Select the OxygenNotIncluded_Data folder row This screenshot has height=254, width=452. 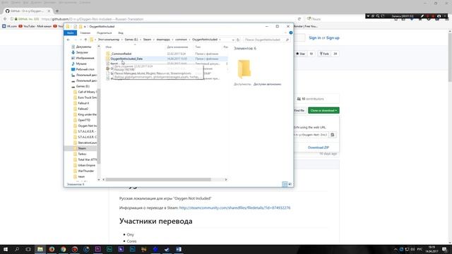[x=167, y=59]
